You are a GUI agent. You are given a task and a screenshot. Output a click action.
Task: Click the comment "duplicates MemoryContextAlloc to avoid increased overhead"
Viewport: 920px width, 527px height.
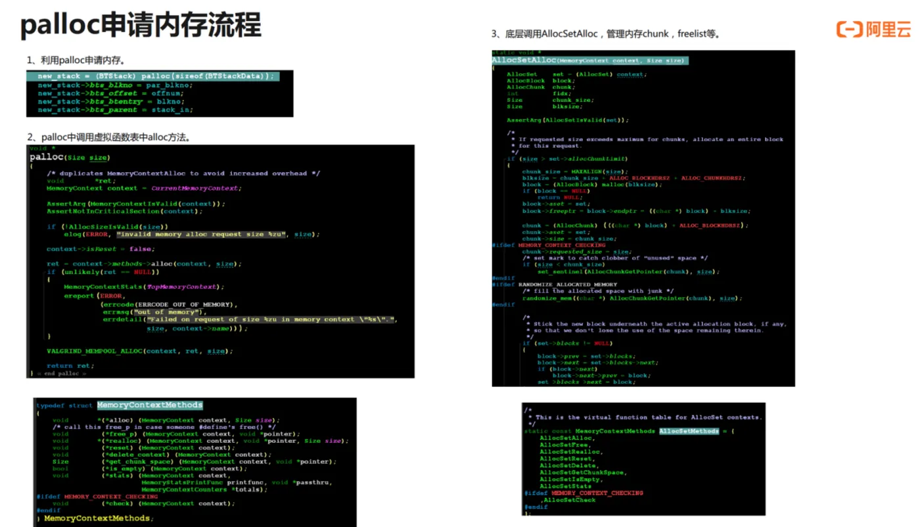(183, 173)
